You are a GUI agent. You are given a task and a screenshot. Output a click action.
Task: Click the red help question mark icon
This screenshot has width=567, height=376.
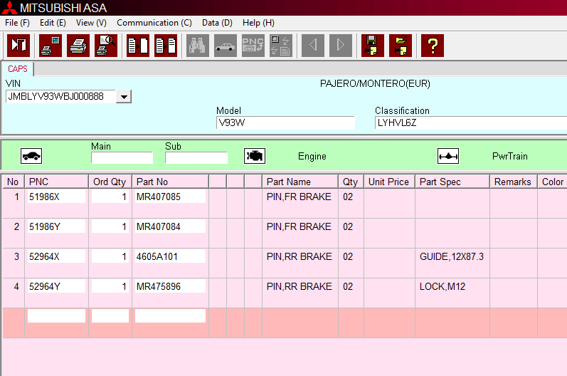tap(432, 46)
